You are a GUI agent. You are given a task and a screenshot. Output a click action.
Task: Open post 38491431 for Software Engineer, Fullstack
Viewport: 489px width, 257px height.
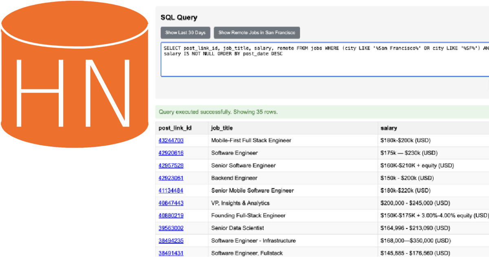click(x=171, y=253)
